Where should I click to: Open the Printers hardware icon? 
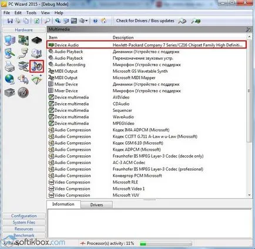9,66
